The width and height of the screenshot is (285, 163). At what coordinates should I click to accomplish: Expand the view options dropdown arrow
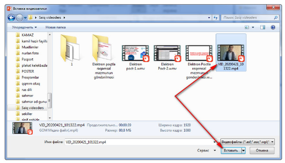click(x=253, y=28)
